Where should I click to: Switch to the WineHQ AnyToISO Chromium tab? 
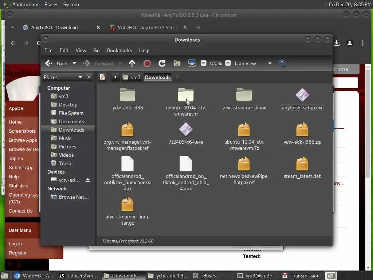click(x=148, y=27)
